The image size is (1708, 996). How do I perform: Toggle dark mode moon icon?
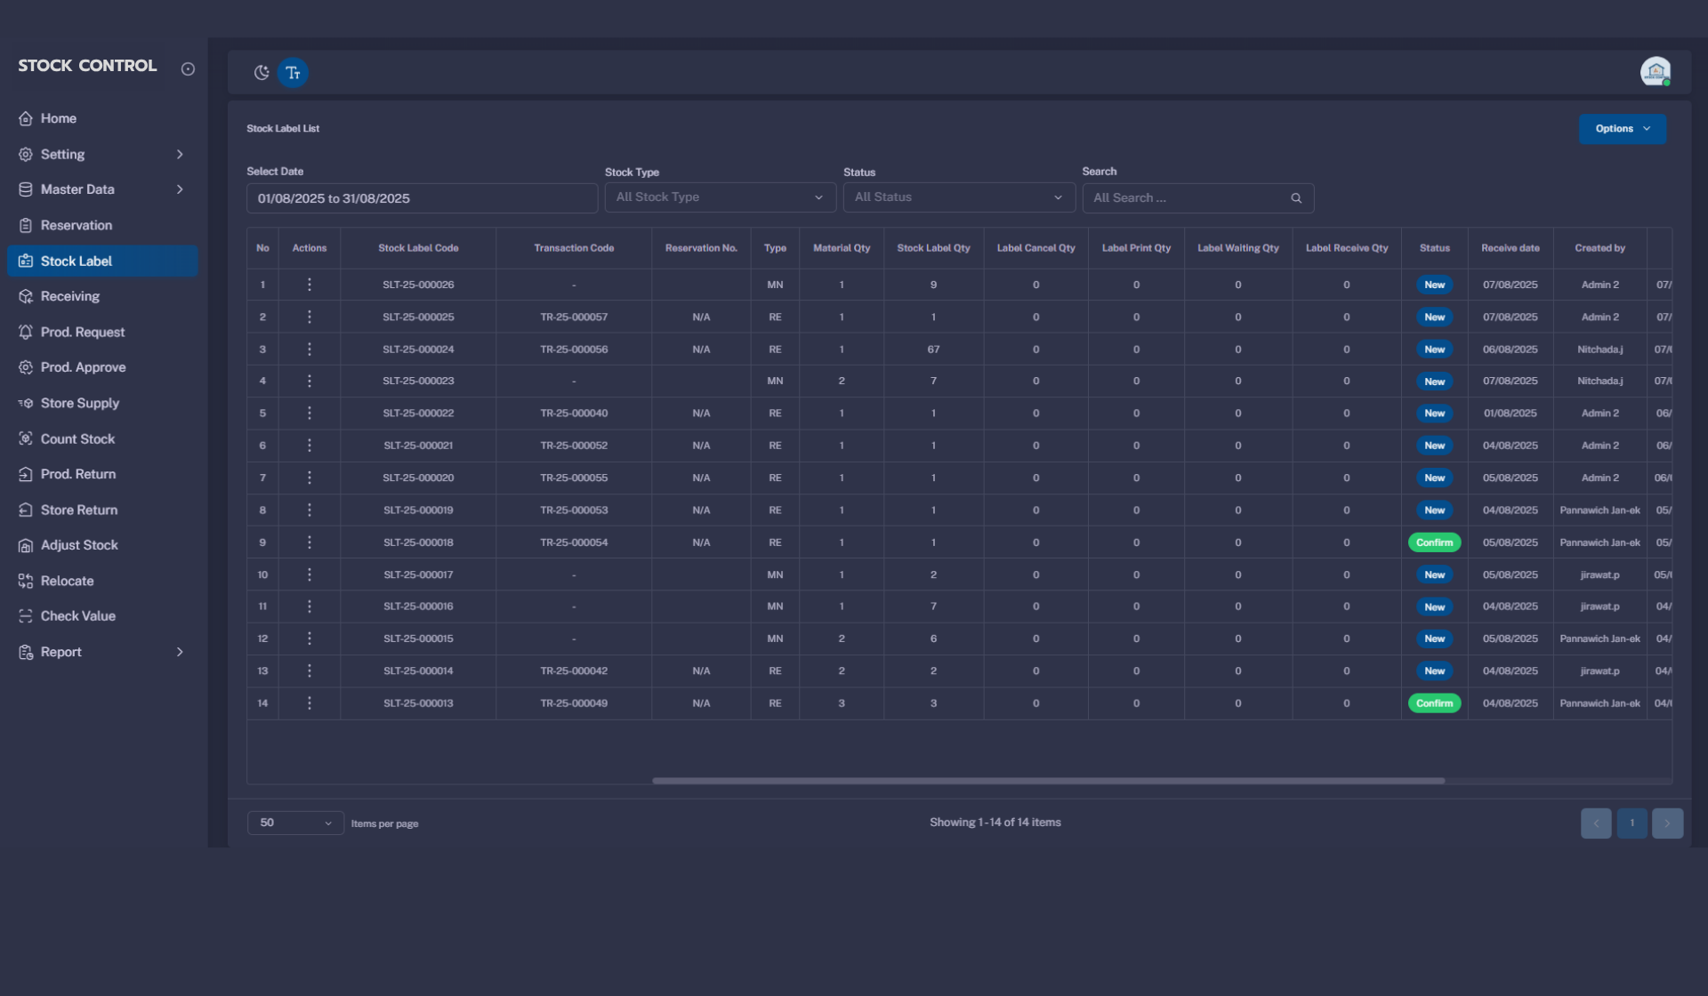(x=262, y=73)
